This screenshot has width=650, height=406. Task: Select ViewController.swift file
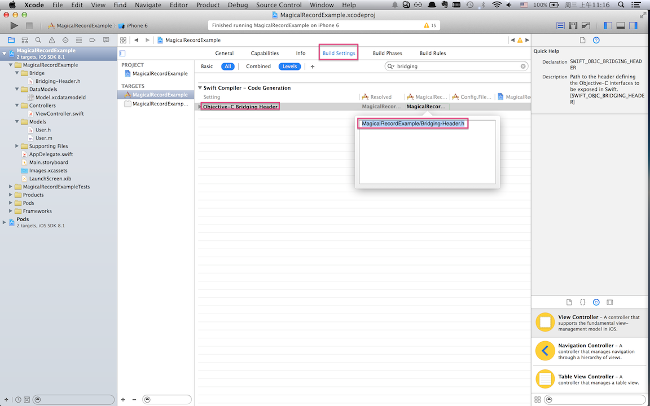click(x=59, y=113)
